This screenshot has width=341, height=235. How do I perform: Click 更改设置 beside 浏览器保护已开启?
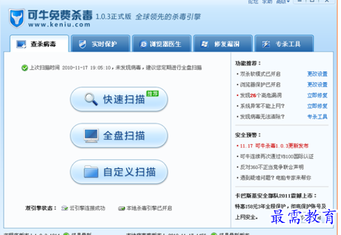(x=317, y=85)
